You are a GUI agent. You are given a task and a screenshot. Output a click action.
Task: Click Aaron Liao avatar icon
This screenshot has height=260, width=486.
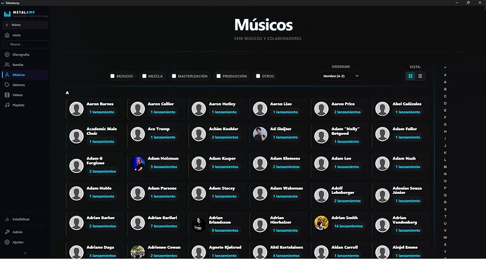[260, 109]
